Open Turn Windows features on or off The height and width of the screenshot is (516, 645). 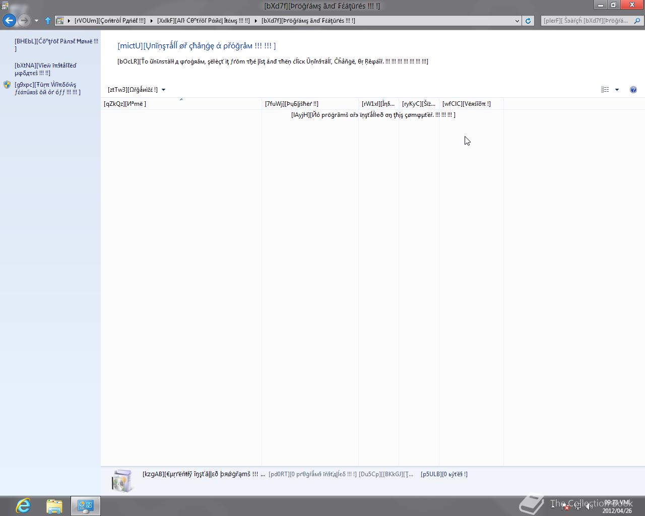tap(47, 88)
